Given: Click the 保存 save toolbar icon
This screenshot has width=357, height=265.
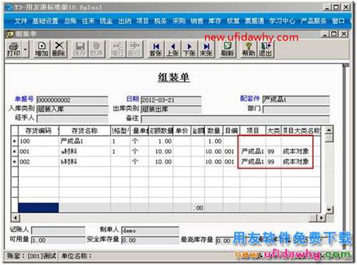Looking at the screenshot, I should click(79, 49).
